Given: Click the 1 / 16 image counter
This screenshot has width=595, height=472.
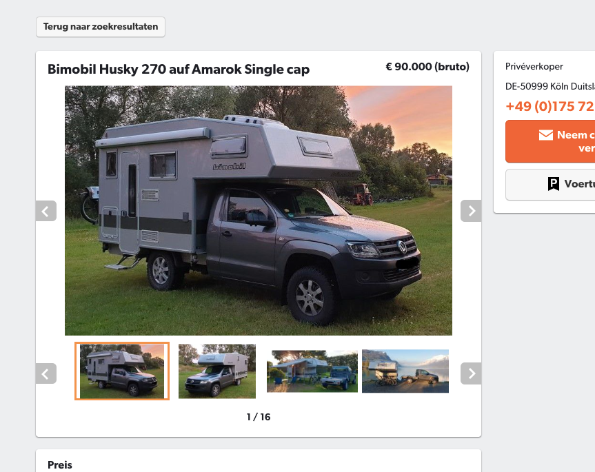Looking at the screenshot, I should click(x=259, y=417).
